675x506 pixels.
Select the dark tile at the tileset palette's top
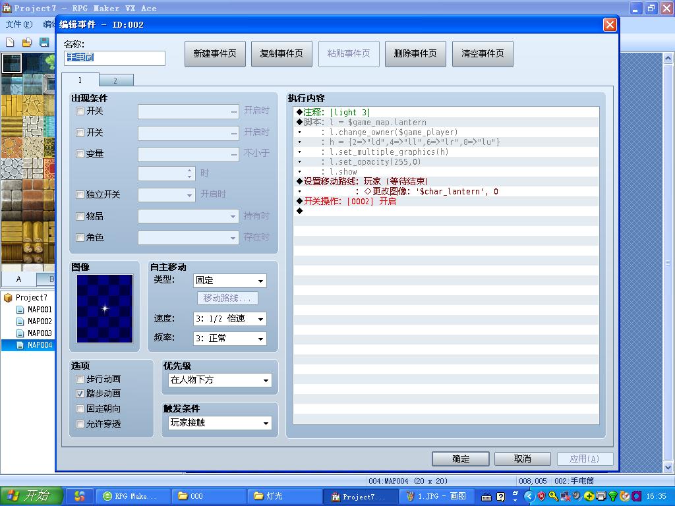pos(12,63)
